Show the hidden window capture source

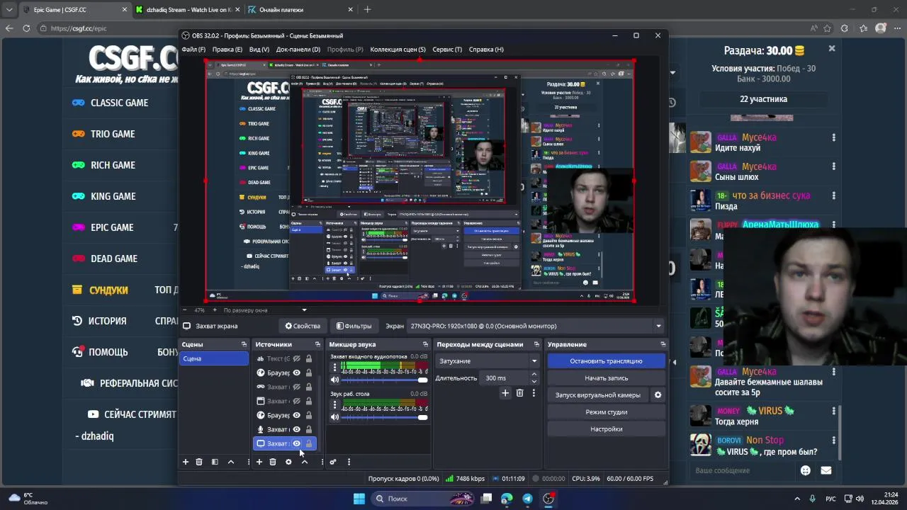pyautogui.click(x=297, y=401)
